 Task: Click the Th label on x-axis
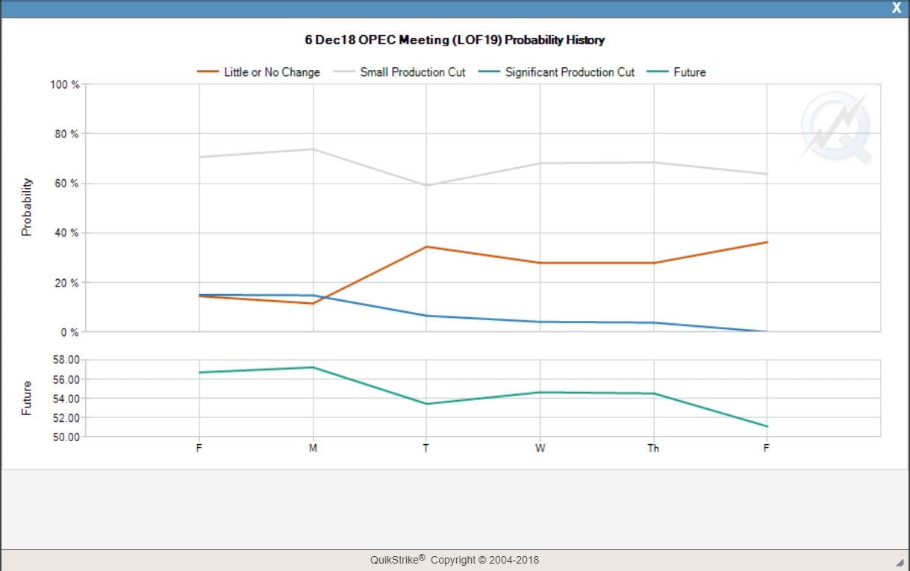tap(653, 449)
